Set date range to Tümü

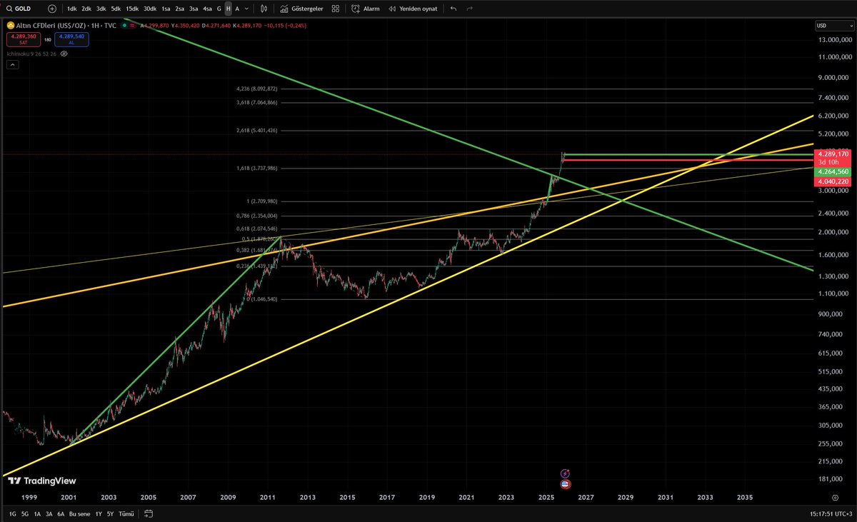tap(126, 513)
